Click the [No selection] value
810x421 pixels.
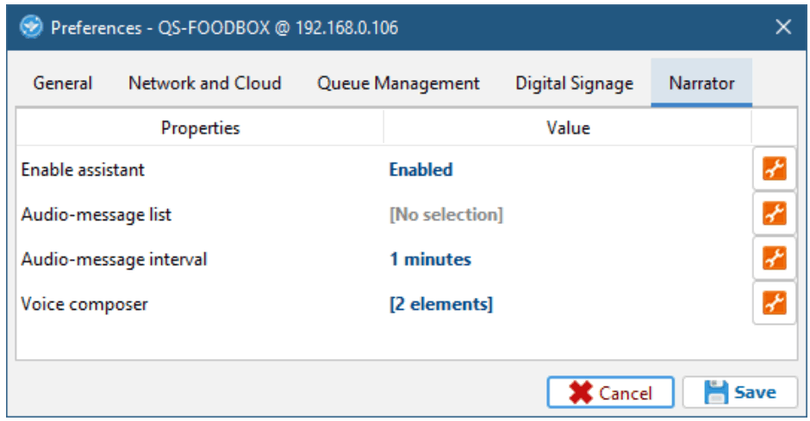coord(445,214)
